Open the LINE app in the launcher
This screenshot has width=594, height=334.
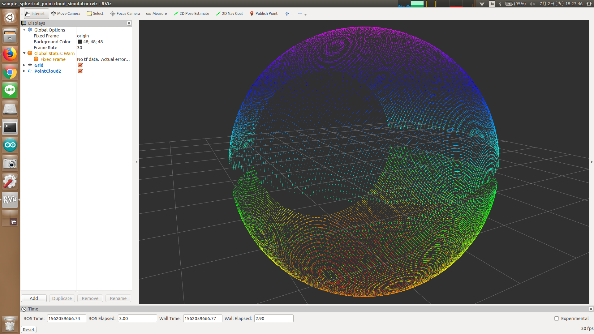click(10, 90)
